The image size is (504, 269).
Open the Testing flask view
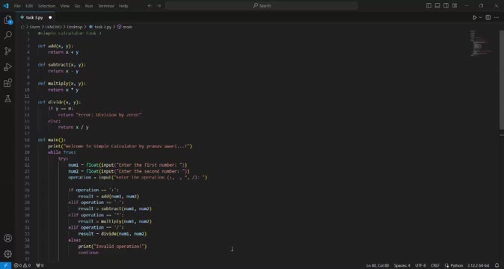tap(7, 99)
